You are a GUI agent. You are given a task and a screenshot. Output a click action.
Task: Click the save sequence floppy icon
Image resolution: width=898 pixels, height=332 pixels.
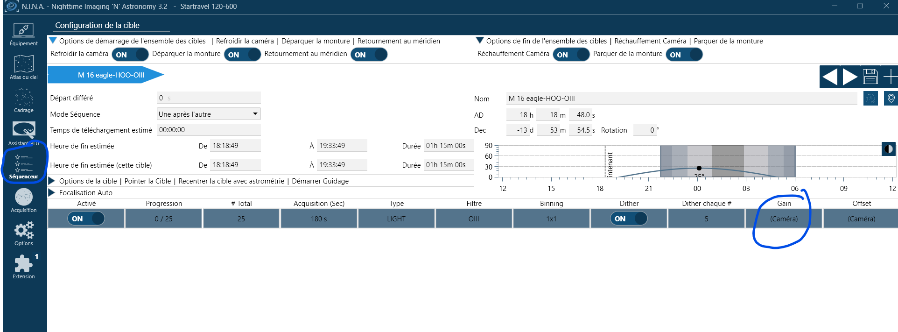870,77
